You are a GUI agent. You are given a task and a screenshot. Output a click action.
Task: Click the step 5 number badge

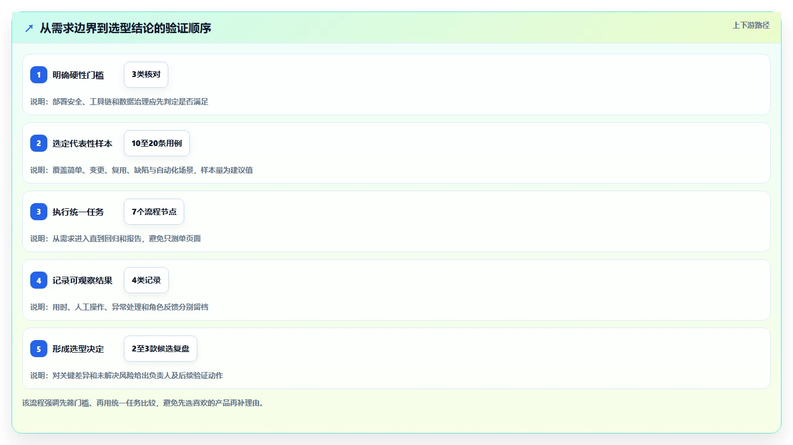(x=39, y=349)
